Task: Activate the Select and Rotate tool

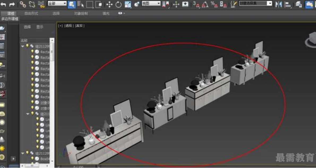Action: tap(119, 4)
